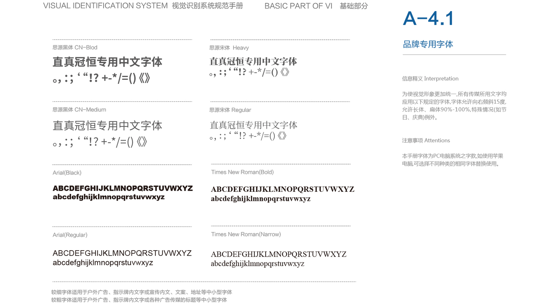
Task: Click the '信息释义 Interpretation' heading
Action: tap(430, 79)
